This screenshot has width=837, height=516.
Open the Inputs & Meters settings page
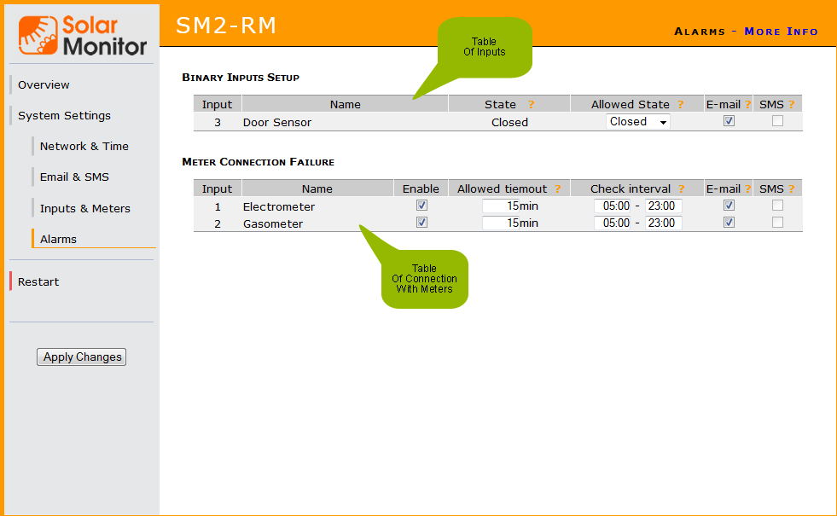click(x=84, y=208)
